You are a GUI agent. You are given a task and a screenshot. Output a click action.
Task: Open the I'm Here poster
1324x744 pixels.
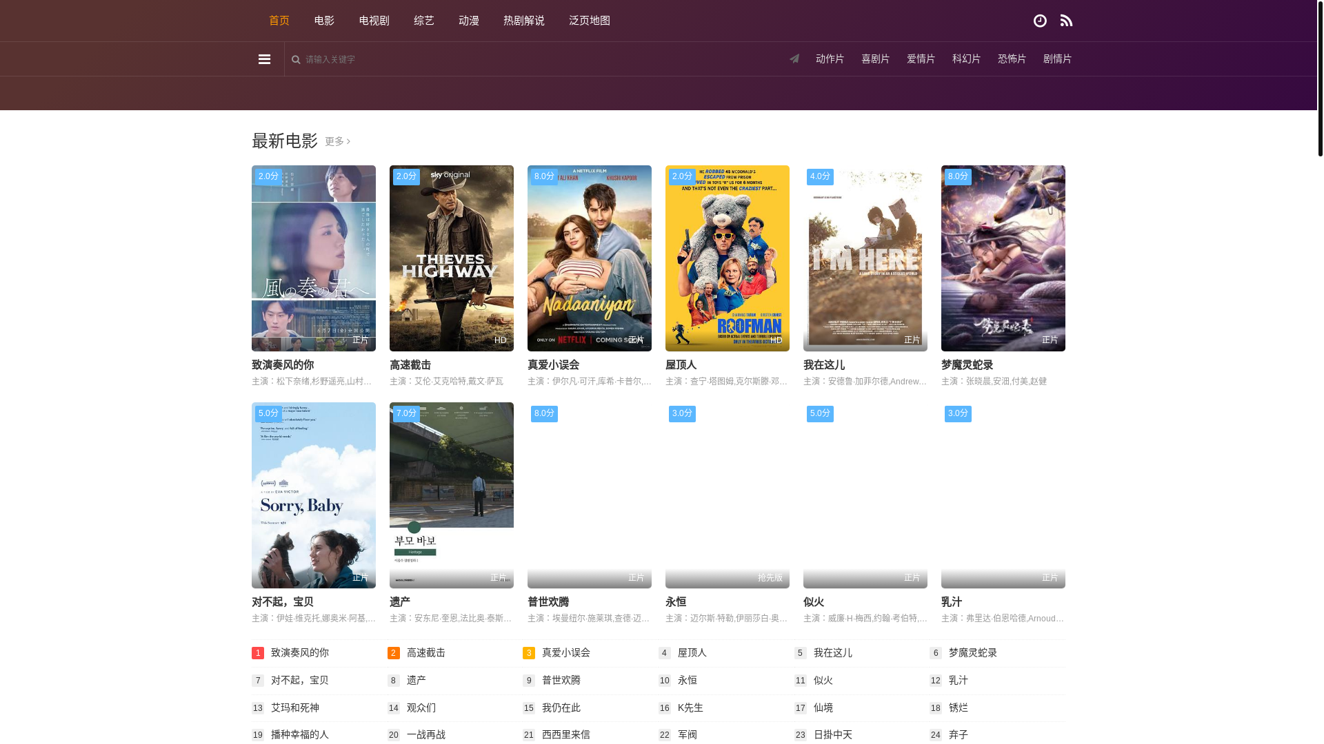point(865,258)
